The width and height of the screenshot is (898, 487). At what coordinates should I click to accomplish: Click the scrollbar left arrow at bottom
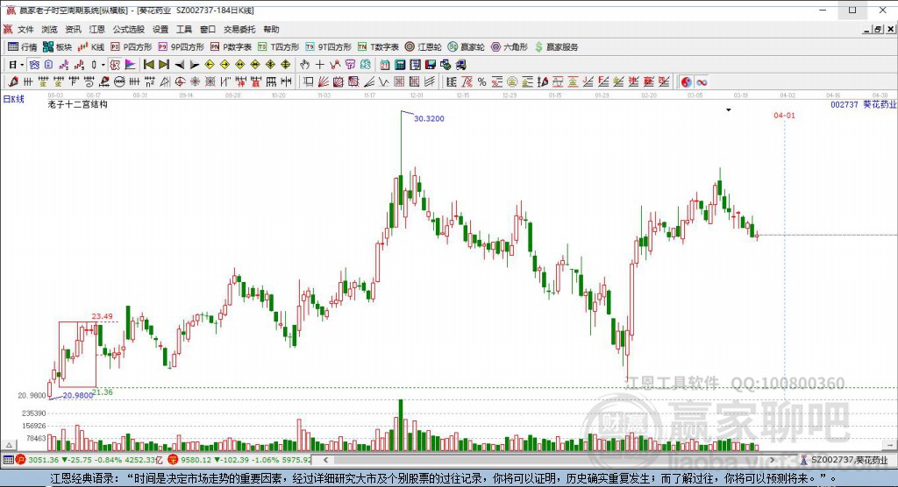coord(326,460)
